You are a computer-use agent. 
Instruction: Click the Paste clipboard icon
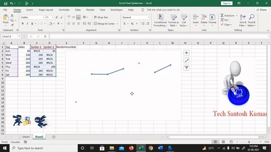tap(6, 18)
